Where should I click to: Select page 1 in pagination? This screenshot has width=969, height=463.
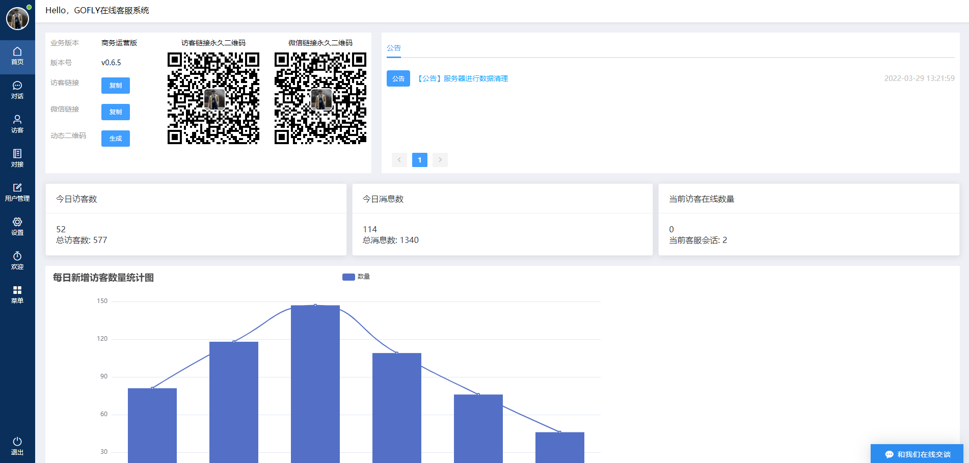point(420,160)
